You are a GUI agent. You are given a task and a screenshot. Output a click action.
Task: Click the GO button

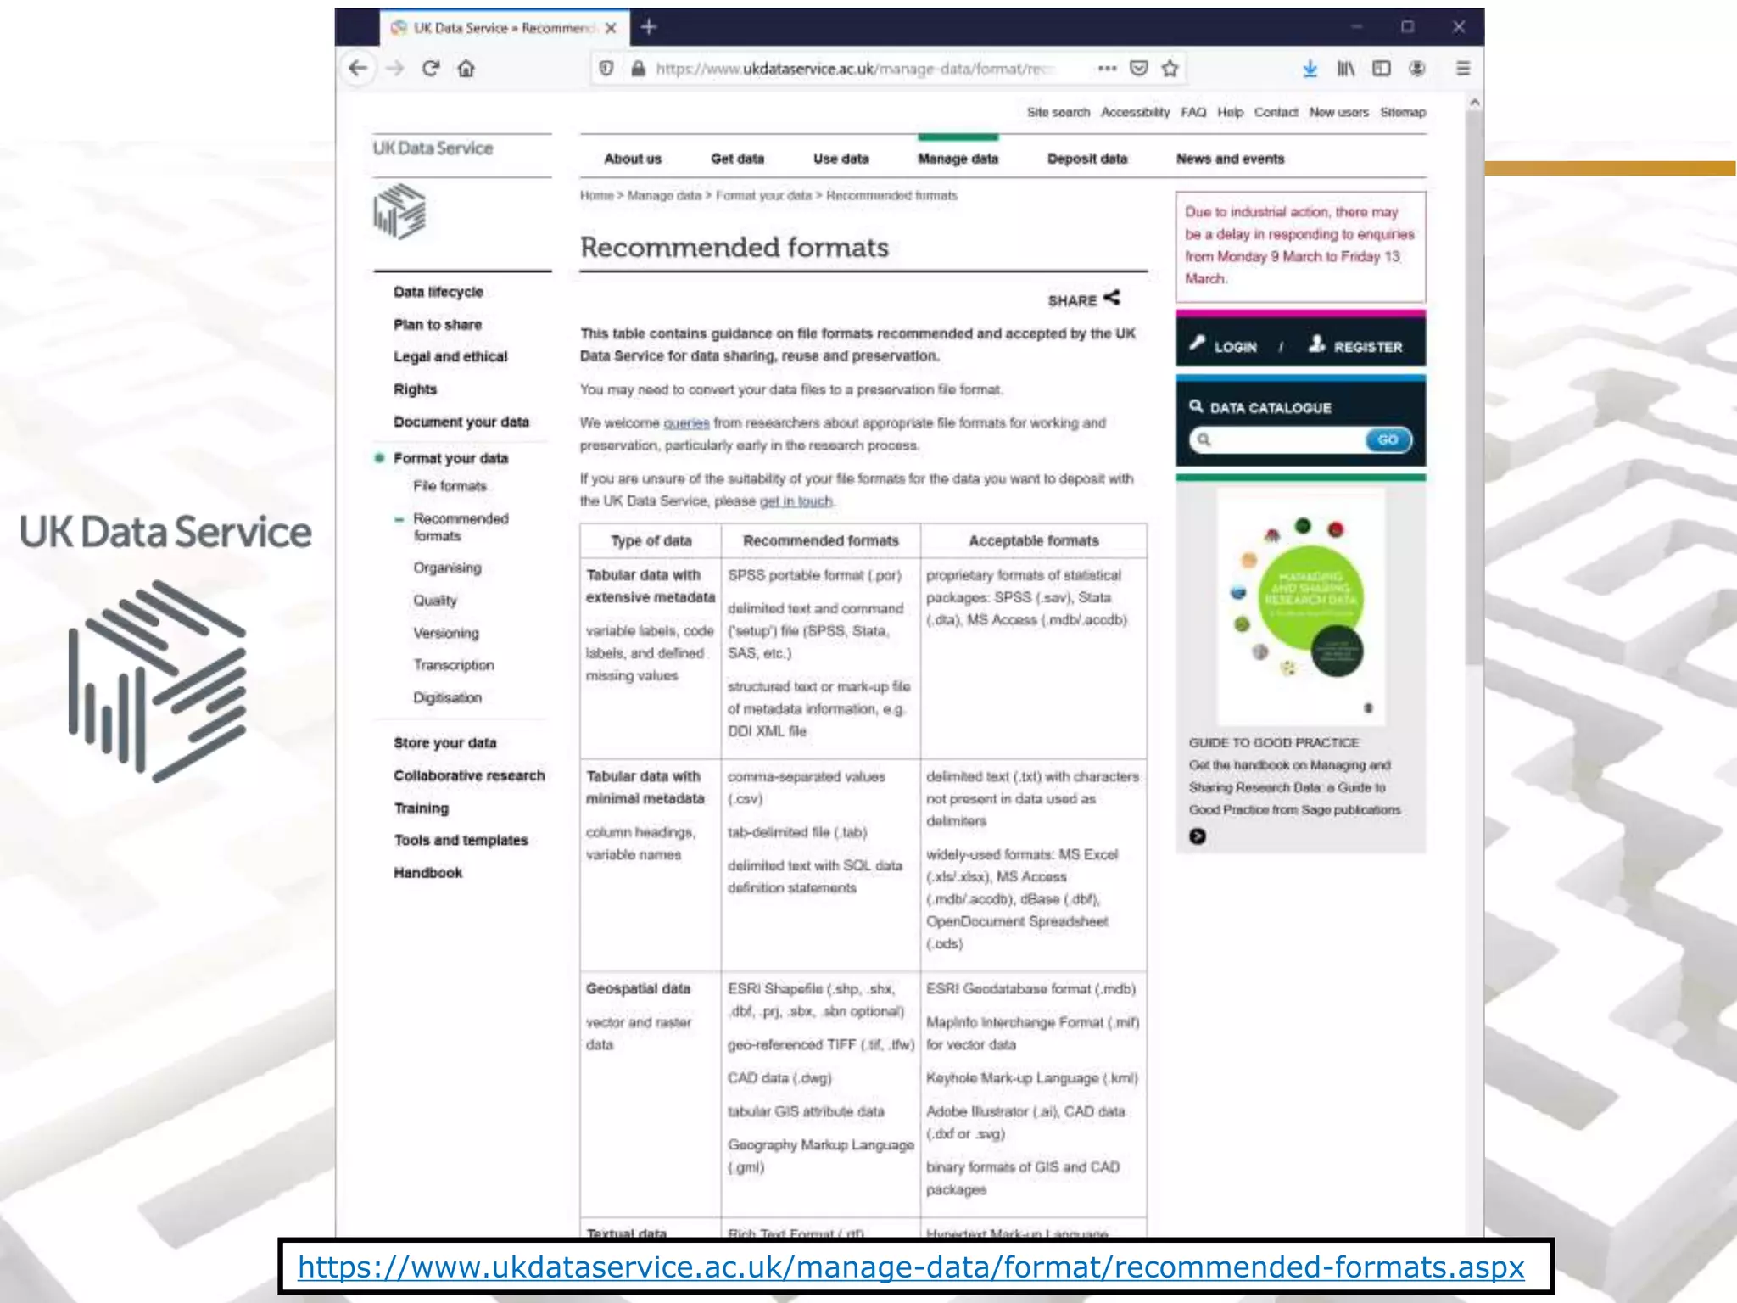1388,439
